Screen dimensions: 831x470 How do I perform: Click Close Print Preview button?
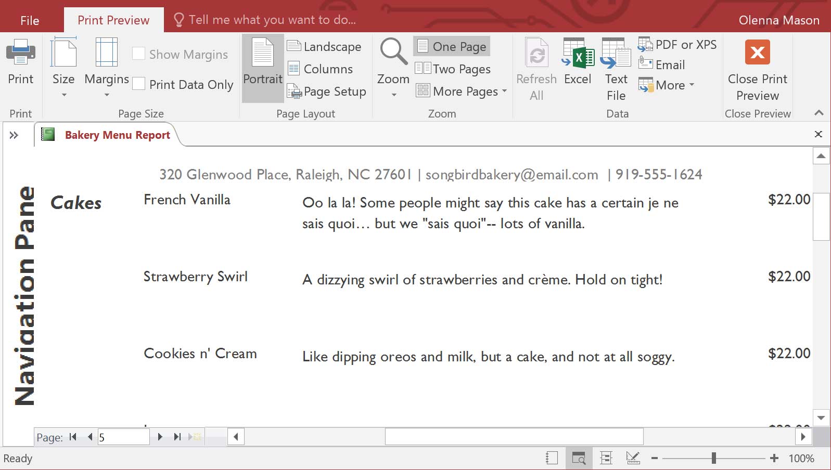point(757,68)
